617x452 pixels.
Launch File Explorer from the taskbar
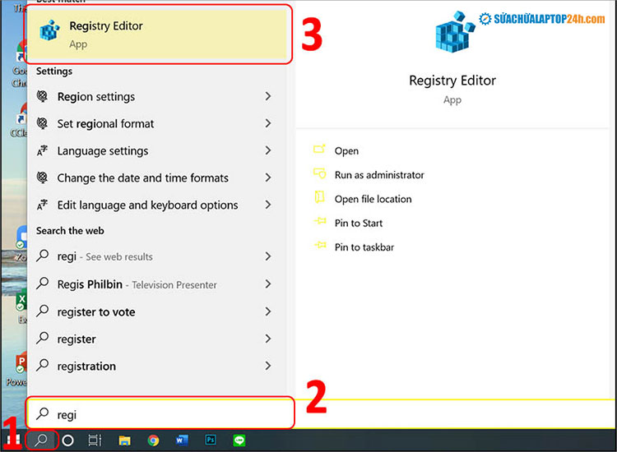(125, 440)
